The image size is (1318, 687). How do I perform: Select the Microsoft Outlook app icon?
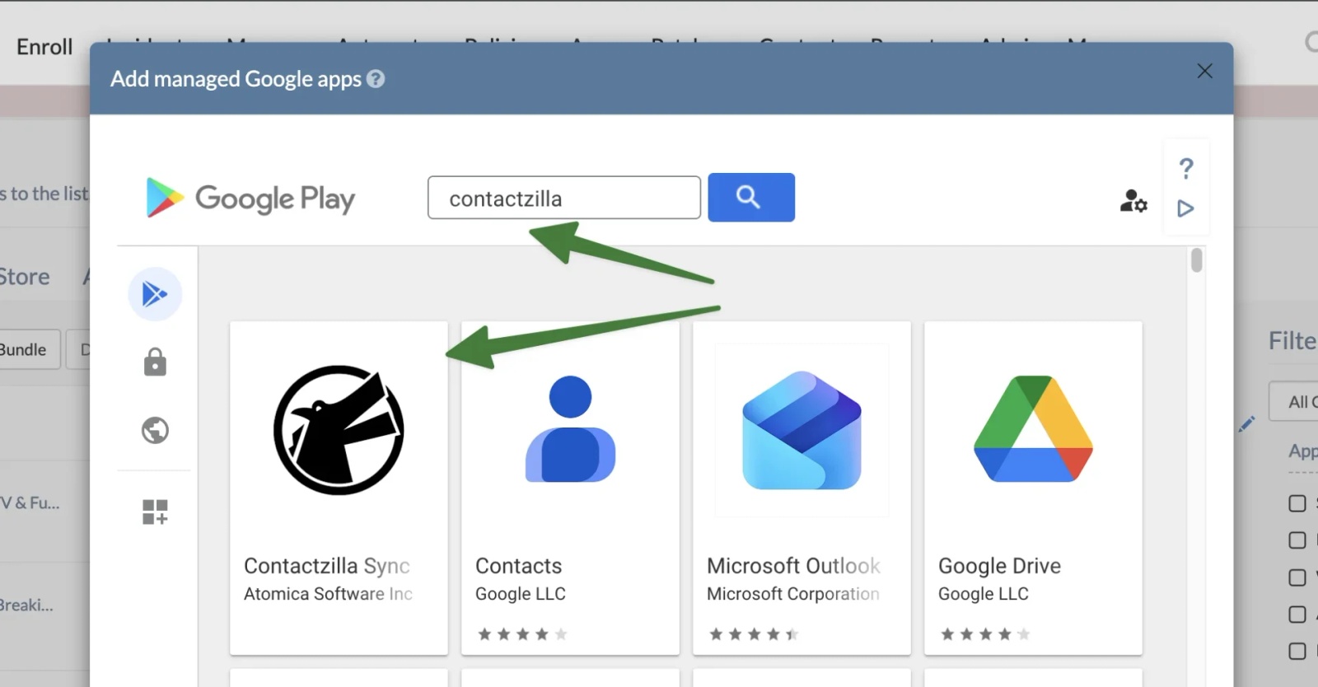point(802,430)
